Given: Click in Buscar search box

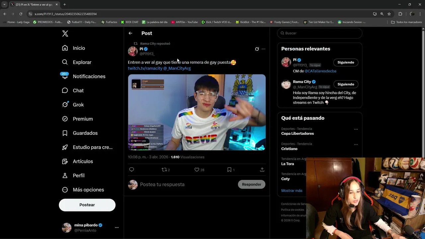Looking at the screenshot, I should click(320, 33).
